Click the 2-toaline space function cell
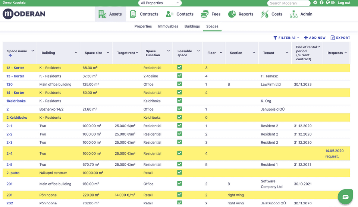The image size is (358, 207). tap(151, 76)
